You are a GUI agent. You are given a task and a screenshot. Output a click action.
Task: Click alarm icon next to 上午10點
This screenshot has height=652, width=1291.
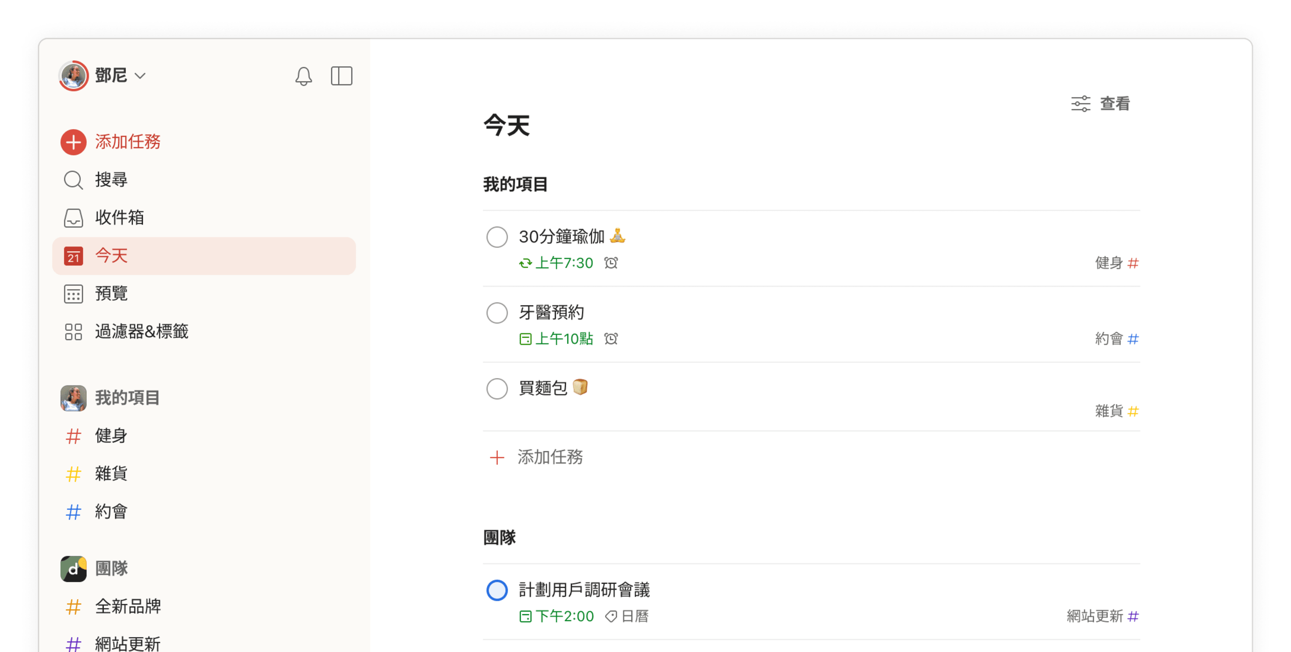[611, 339]
